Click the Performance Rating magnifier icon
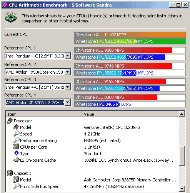The height and width of the screenshot is (193, 190). coord(17,140)
